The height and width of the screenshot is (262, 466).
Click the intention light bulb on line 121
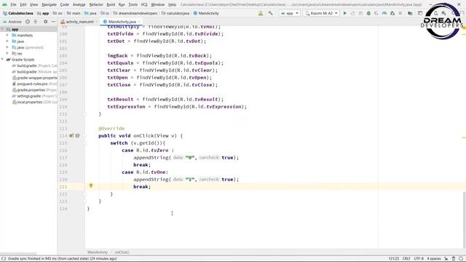[x=91, y=186]
